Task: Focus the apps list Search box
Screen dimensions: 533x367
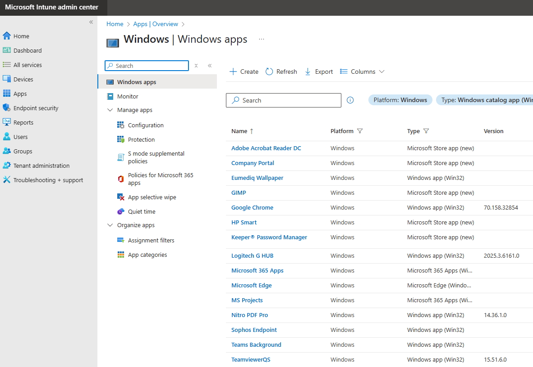Action: tap(284, 100)
